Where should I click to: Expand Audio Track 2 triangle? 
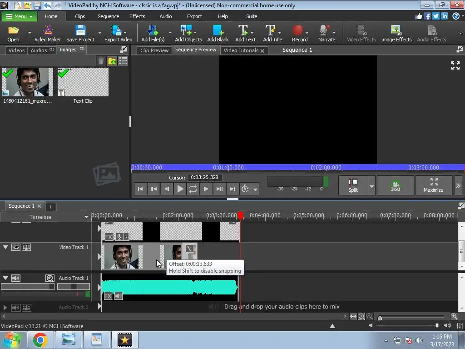(x=5, y=308)
